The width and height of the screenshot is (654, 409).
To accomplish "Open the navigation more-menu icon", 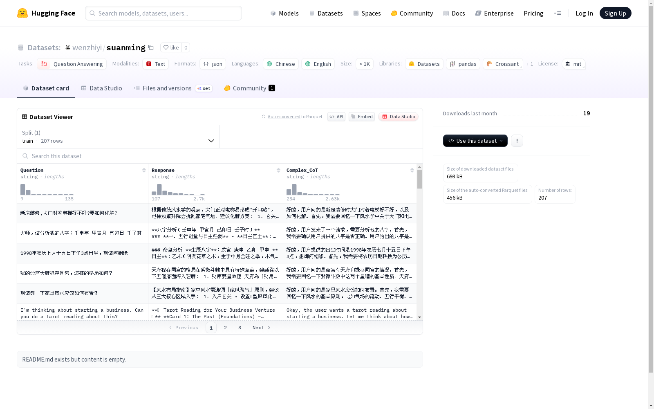I will pyautogui.click(x=557, y=13).
